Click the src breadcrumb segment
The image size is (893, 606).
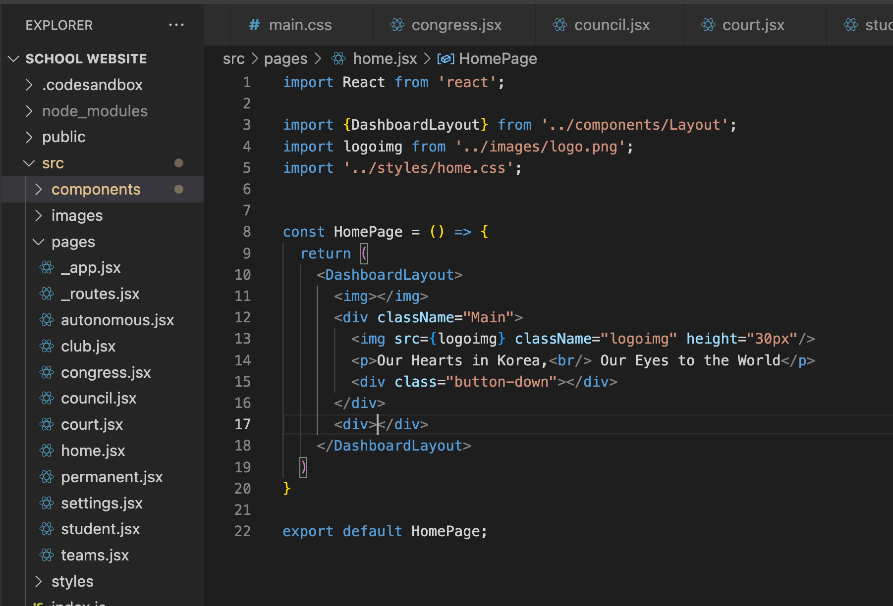(233, 59)
